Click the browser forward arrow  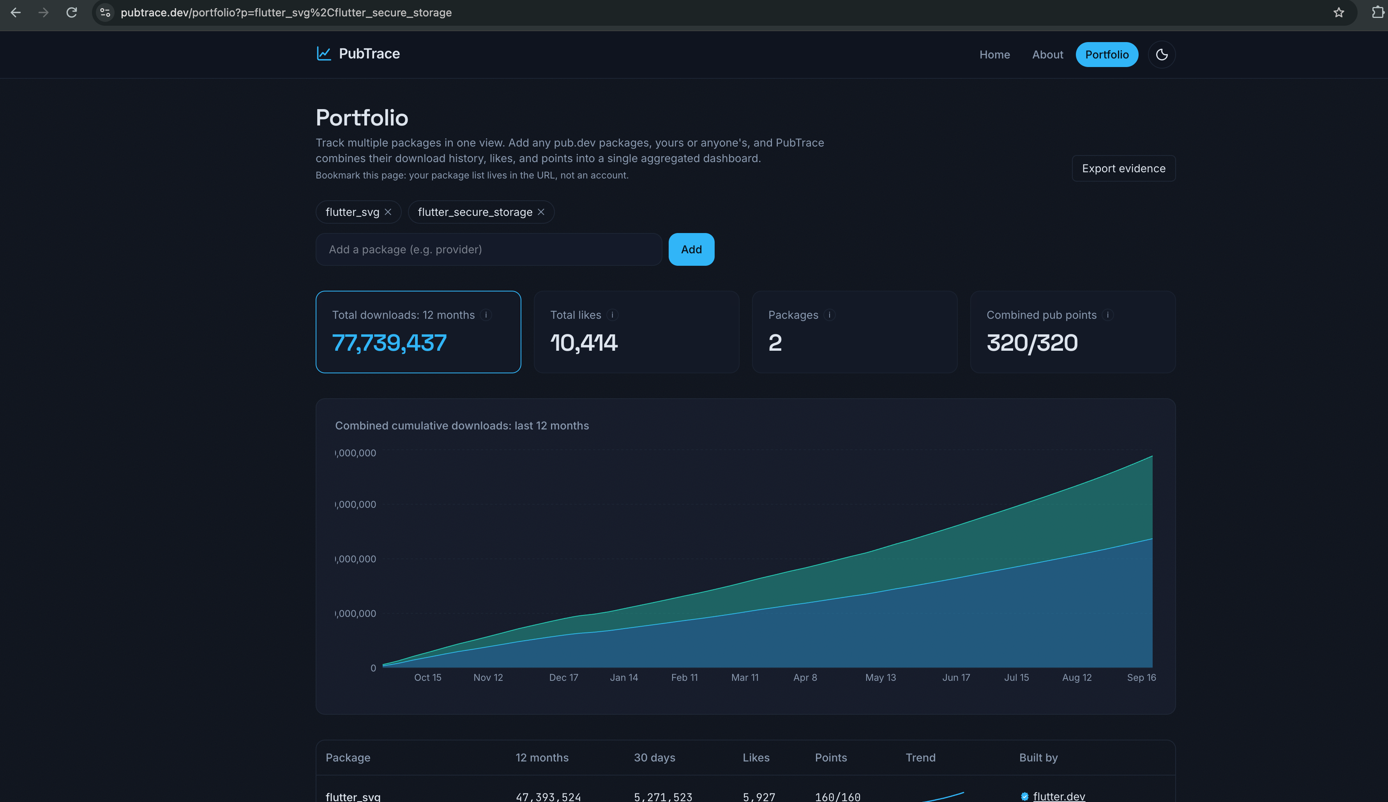(x=44, y=12)
